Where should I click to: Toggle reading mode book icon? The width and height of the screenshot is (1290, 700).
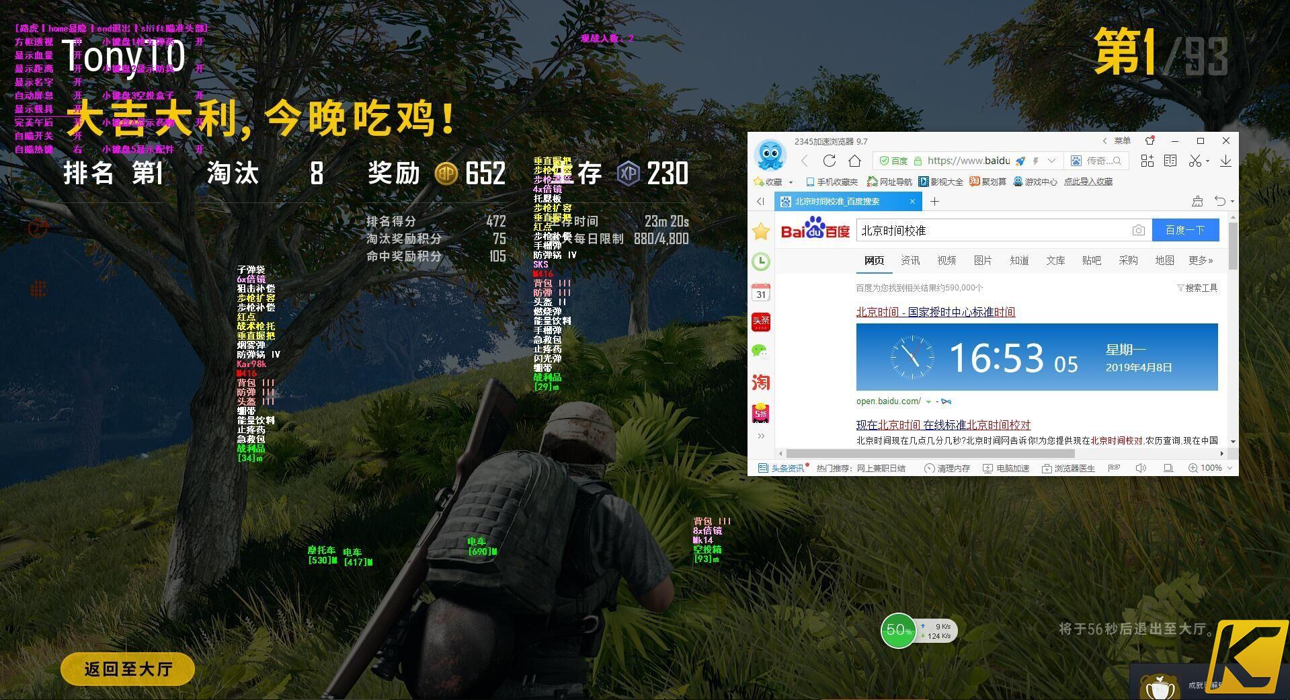(1170, 161)
